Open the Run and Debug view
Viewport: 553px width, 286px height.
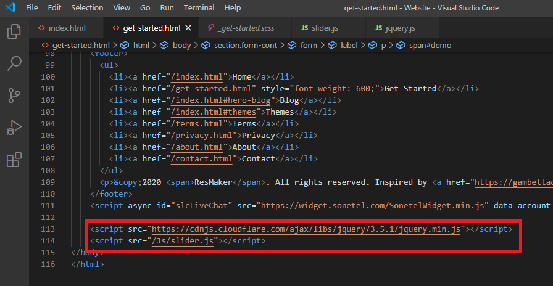[x=14, y=128]
